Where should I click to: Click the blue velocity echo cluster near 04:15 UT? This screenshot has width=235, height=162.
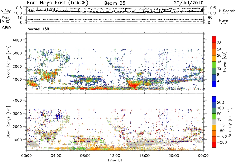click(x=59, y=116)
